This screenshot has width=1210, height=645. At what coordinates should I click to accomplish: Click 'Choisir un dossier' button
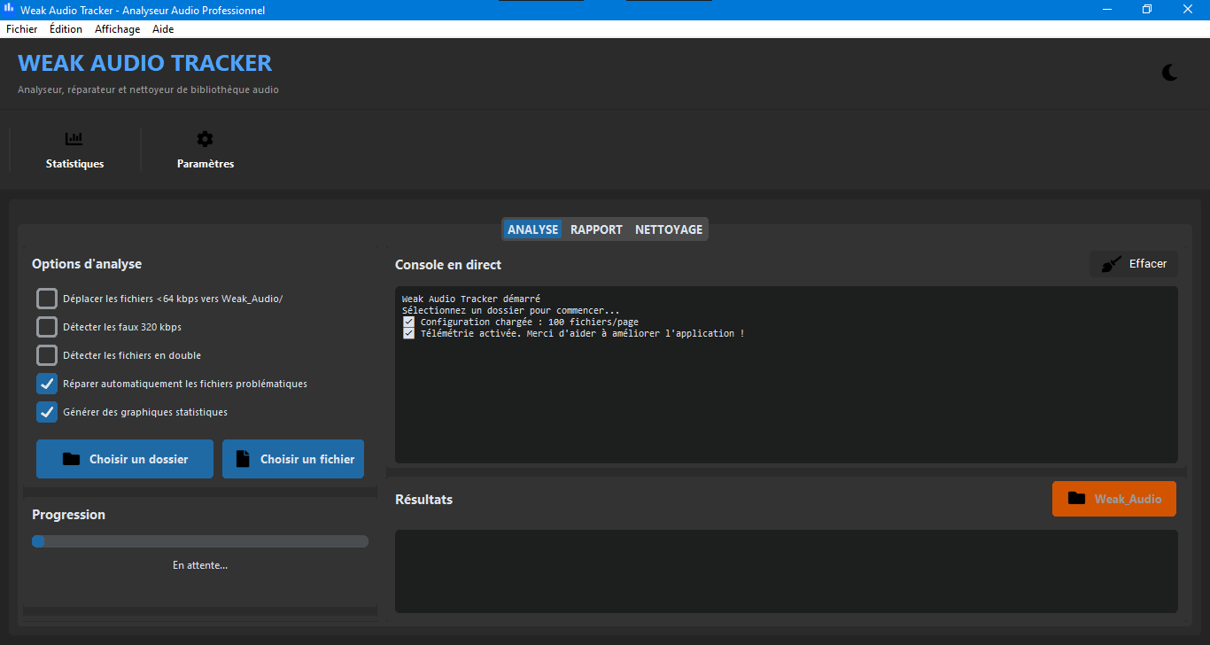[x=125, y=459]
